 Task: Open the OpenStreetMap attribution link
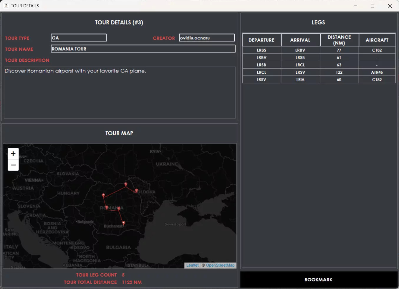220,265
